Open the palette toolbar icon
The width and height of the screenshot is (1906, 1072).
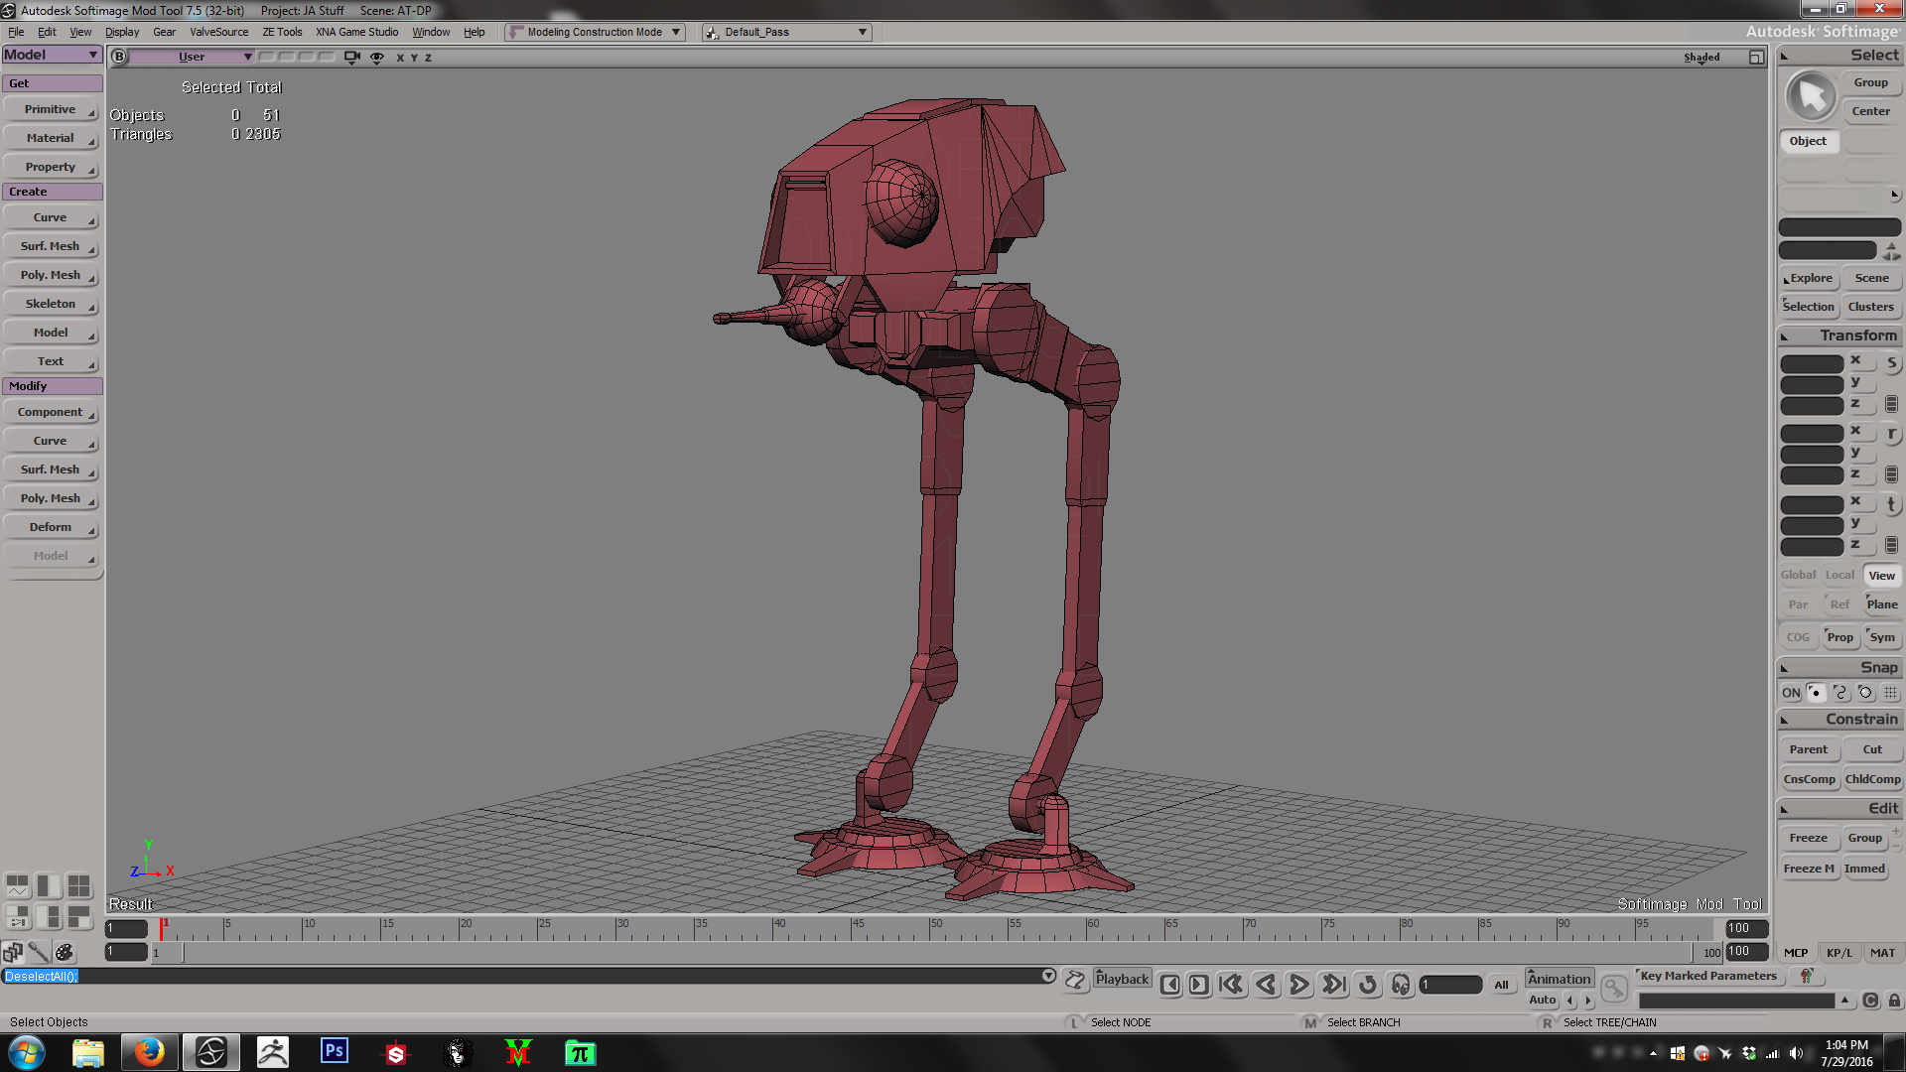pyautogui.click(x=65, y=952)
